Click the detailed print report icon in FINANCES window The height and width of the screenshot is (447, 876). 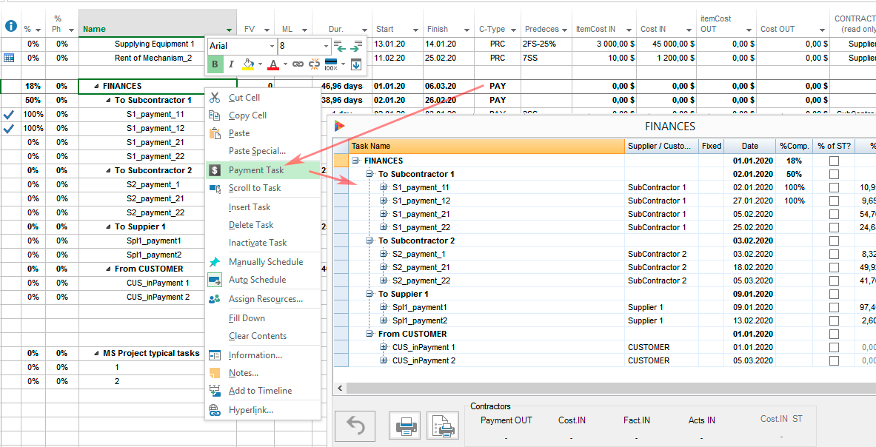point(444,427)
